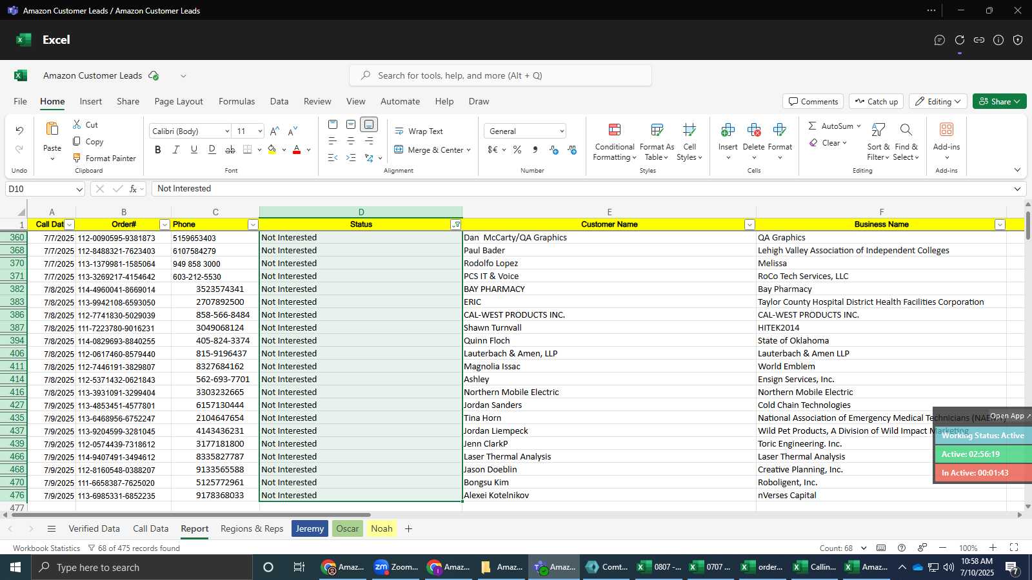Viewport: 1032px width, 580px height.
Task: Click the Format cells icon
Action: (x=779, y=130)
